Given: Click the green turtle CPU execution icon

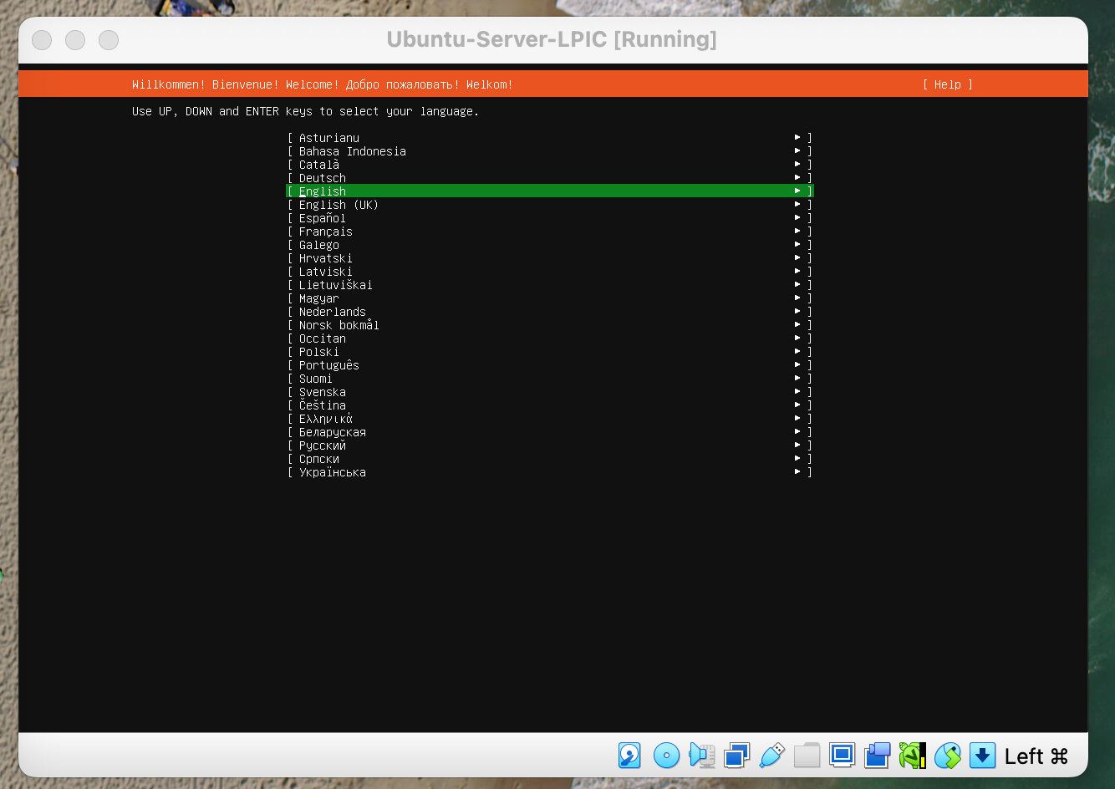Looking at the screenshot, I should (x=912, y=756).
